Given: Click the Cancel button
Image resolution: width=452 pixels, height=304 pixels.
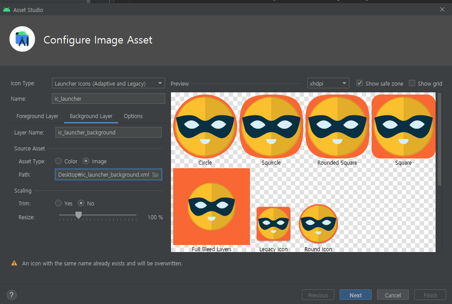Looking at the screenshot, I should pyautogui.click(x=393, y=295).
